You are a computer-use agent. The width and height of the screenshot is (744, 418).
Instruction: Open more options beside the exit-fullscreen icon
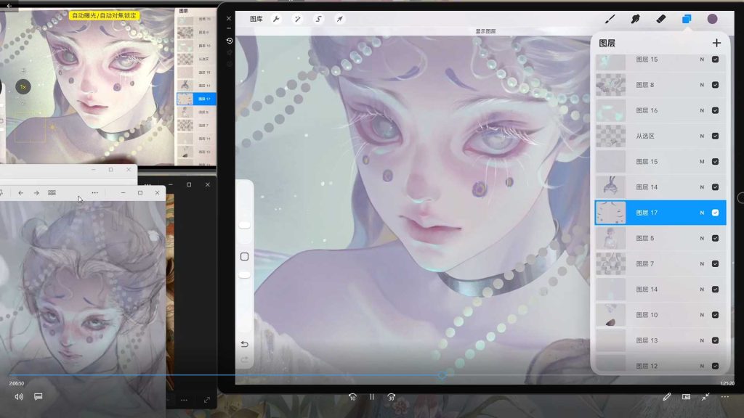(725, 397)
